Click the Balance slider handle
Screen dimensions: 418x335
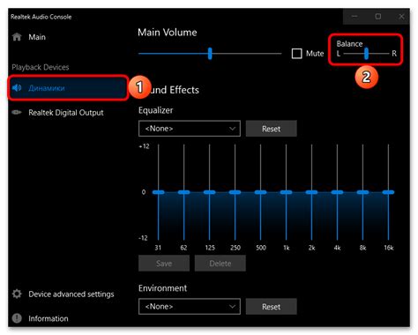coord(366,54)
